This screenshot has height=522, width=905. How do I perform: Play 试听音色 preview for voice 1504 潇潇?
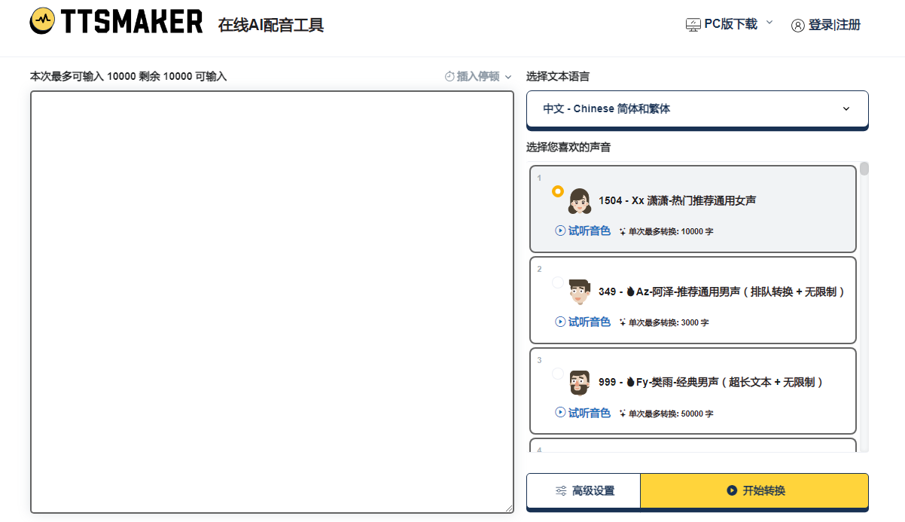[584, 231]
